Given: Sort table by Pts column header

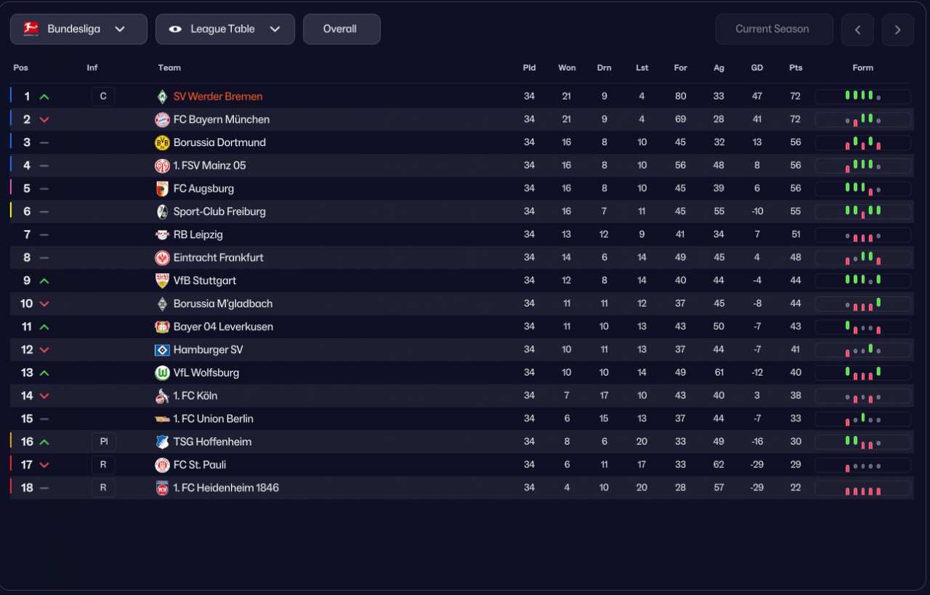Looking at the screenshot, I should coord(796,68).
